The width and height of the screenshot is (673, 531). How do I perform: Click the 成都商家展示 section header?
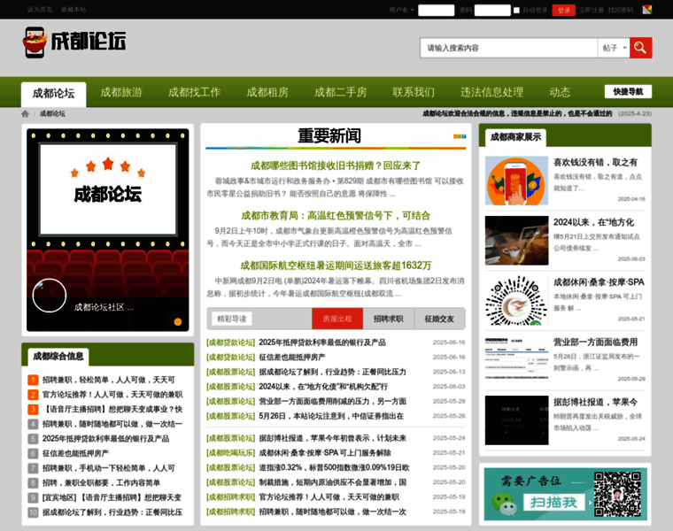coord(515,137)
